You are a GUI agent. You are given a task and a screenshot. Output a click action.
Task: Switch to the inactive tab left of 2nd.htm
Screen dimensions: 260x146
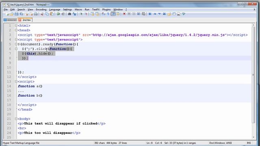coord(10,20)
